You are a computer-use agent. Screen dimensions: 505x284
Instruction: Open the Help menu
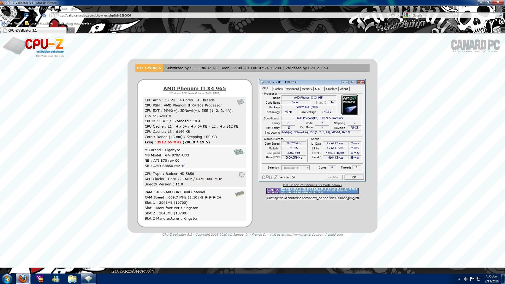[74, 9]
